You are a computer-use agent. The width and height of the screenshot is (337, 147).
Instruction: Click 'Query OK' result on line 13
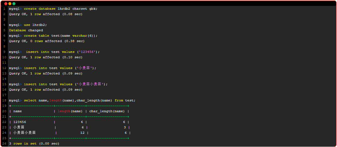46,73
